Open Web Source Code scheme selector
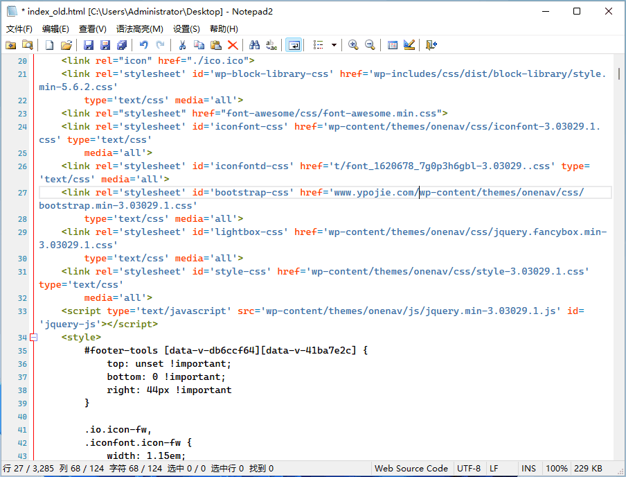Screen dimensions: 626x477 411,469
